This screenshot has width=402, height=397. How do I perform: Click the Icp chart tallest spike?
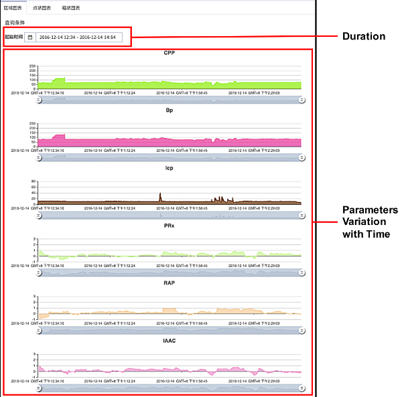[160, 197]
